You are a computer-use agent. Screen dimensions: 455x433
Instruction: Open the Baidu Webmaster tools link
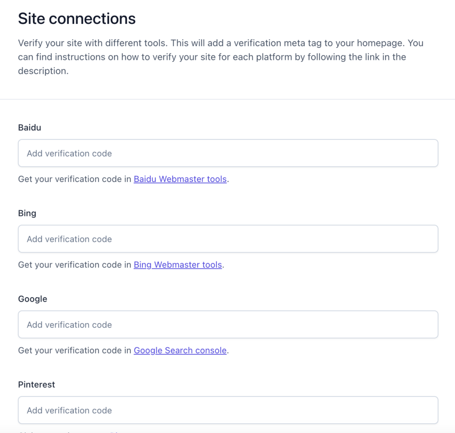tap(180, 179)
